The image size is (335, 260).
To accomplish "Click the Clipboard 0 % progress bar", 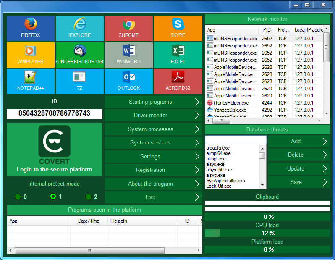I will 267,217.
